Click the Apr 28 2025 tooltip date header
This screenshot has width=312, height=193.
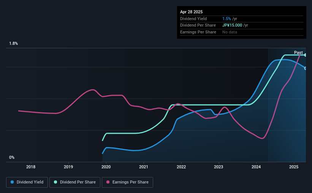pyautogui.click(x=191, y=12)
